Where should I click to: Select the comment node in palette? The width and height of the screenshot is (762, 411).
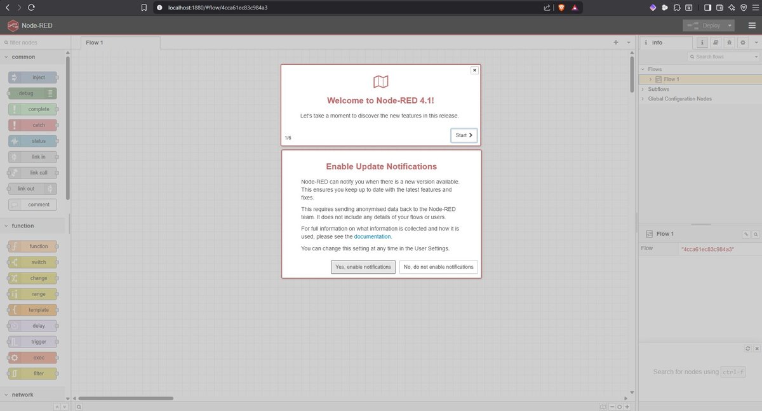click(32, 205)
